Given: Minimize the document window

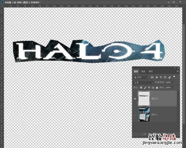Looking at the screenshot, I should click(169, 2).
